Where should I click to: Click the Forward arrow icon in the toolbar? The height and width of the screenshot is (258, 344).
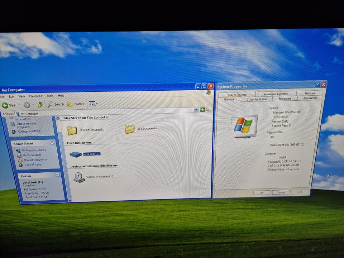point(27,105)
